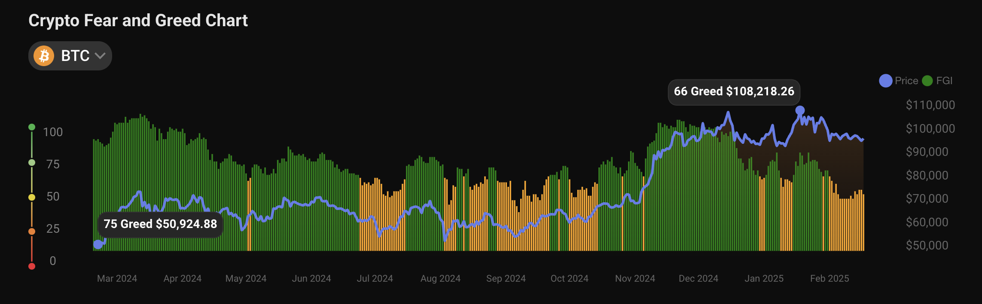Click the orange Bitcoin logo icon
Screen dimensions: 982x304
(x=44, y=56)
